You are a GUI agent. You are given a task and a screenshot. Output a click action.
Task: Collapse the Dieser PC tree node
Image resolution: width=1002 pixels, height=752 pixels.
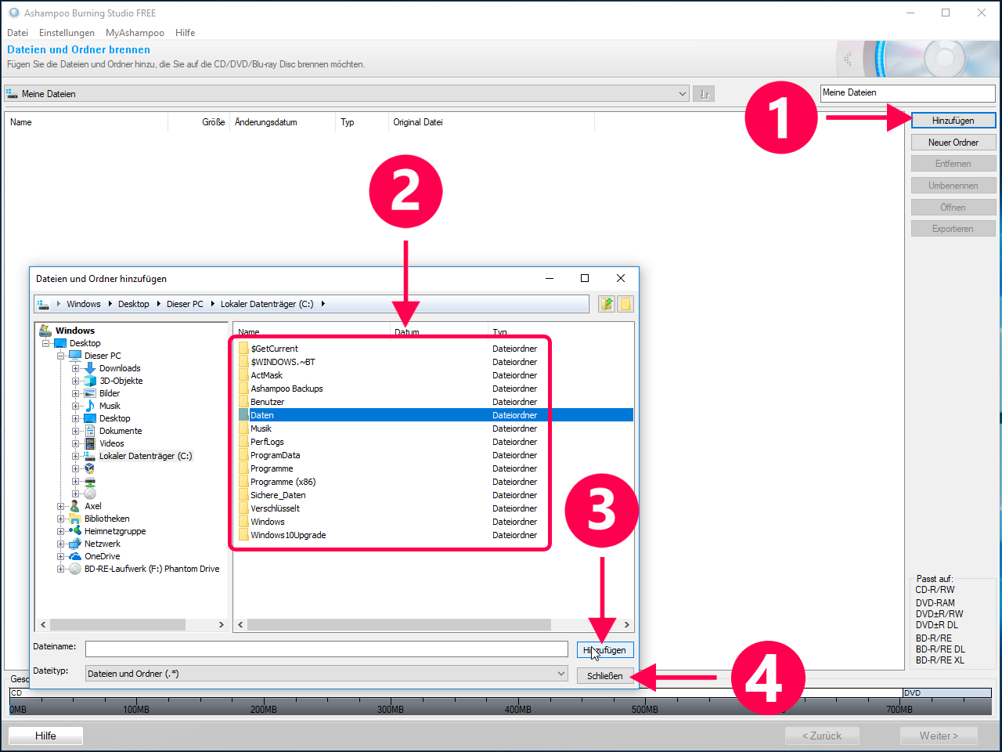(x=60, y=356)
